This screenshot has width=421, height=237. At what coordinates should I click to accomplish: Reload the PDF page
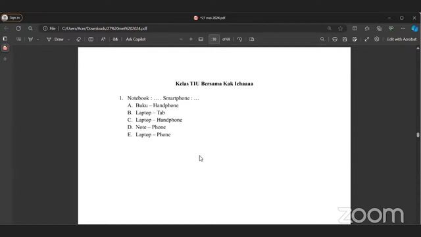[18, 28]
